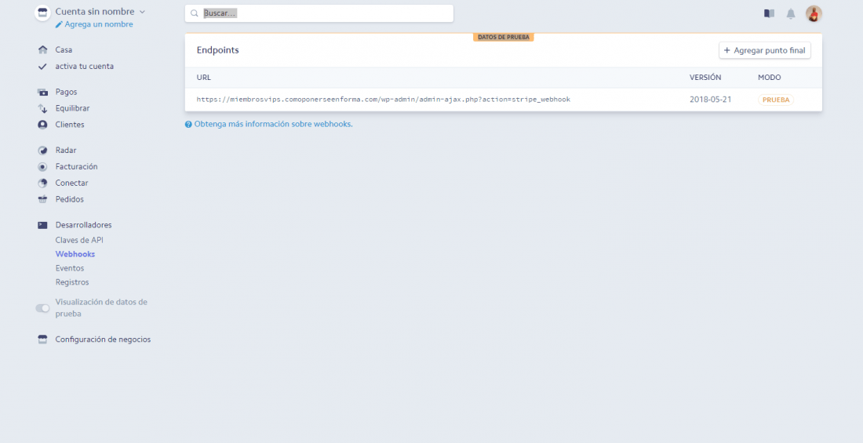The width and height of the screenshot is (863, 443).
Task: Click the Agrega un nombre link
Action: click(x=99, y=25)
